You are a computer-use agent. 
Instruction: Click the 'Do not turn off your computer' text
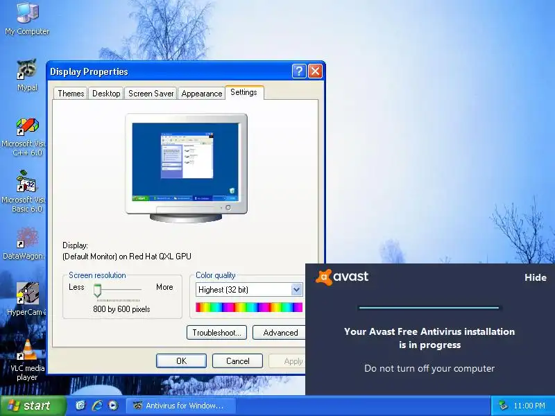[429, 368]
